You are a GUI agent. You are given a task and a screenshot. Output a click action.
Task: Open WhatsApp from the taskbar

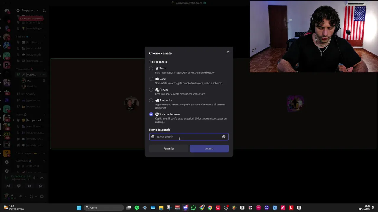193,208
